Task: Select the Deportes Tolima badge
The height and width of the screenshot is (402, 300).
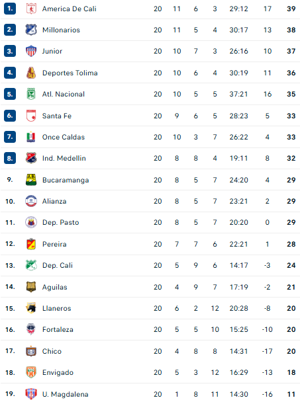Action: click(31, 73)
